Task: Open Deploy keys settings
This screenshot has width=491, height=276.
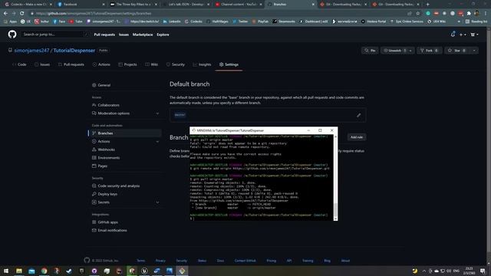Action: coord(107,194)
